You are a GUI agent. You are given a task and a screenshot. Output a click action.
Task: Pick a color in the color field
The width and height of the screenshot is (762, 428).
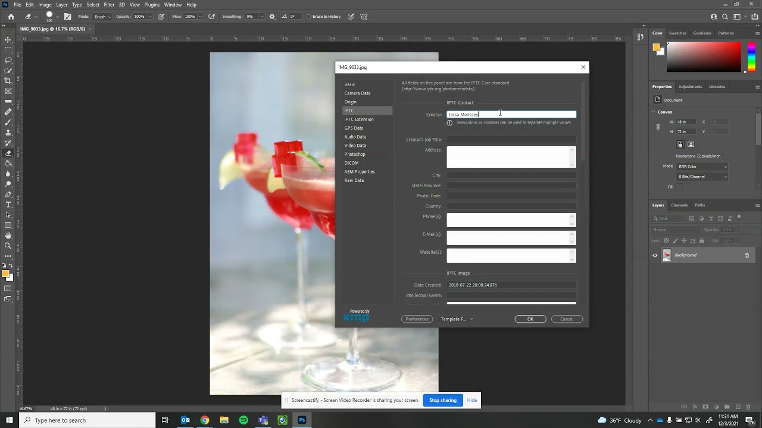point(703,57)
